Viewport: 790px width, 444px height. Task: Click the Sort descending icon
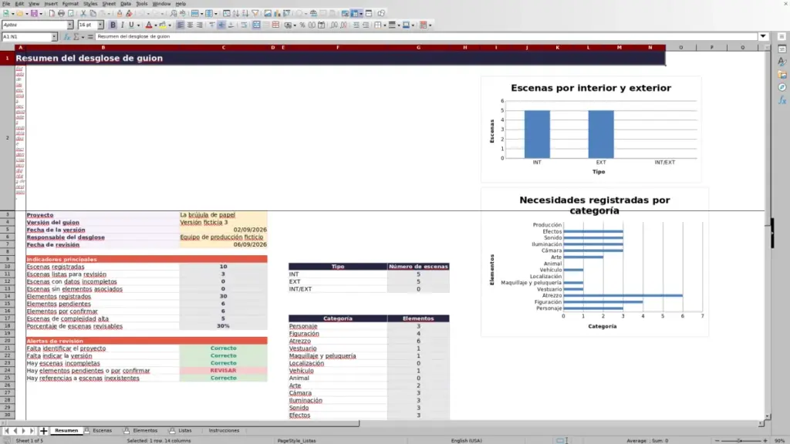click(245, 14)
